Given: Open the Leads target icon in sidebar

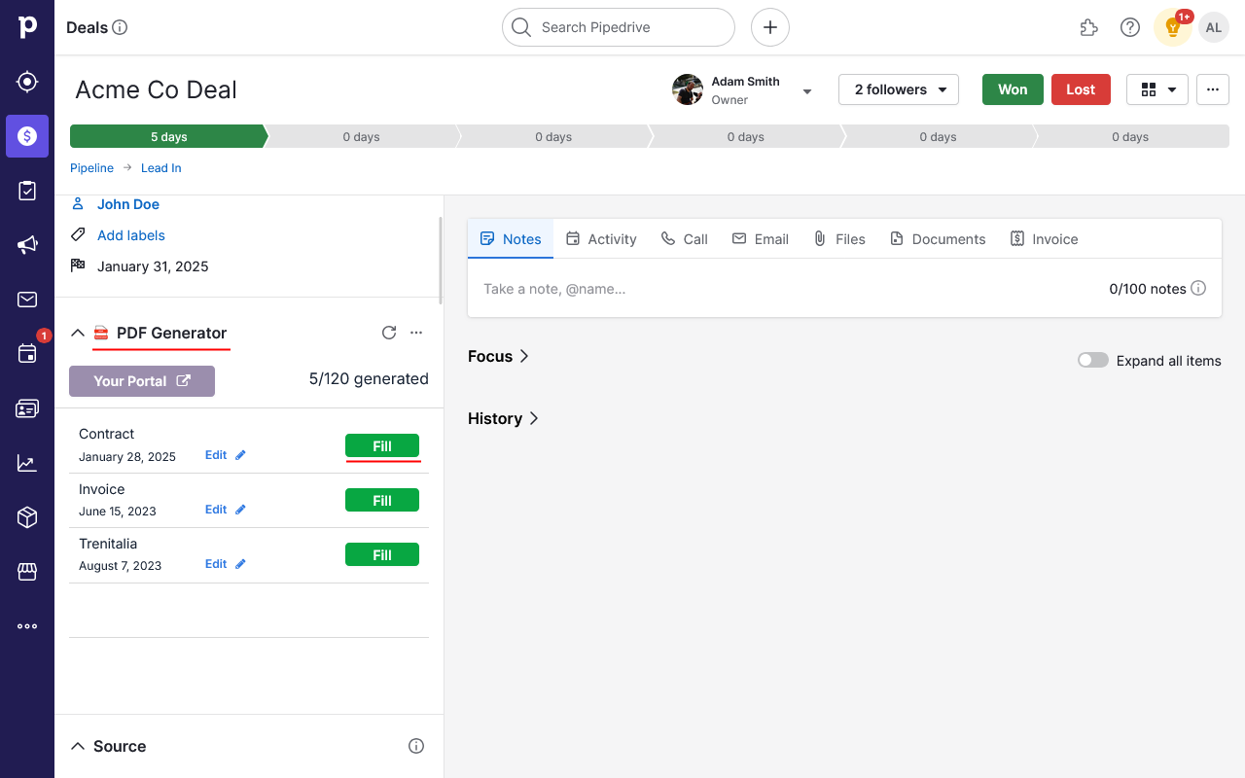Looking at the screenshot, I should pyautogui.click(x=27, y=82).
